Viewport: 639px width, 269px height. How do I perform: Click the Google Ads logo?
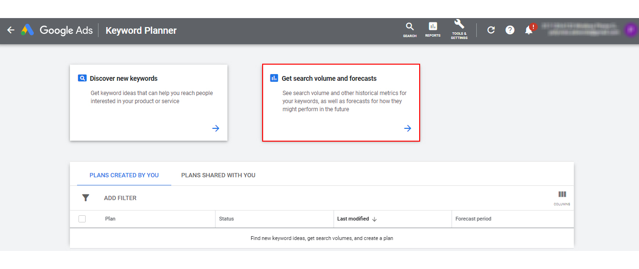point(57,30)
